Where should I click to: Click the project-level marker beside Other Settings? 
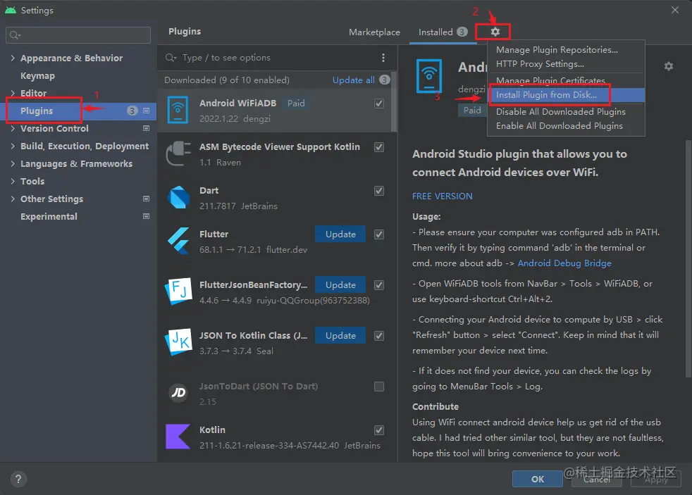click(x=146, y=199)
